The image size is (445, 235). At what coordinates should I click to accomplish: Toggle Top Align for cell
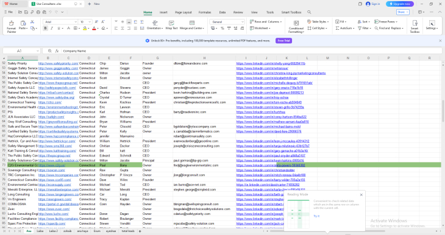coord(116,22)
